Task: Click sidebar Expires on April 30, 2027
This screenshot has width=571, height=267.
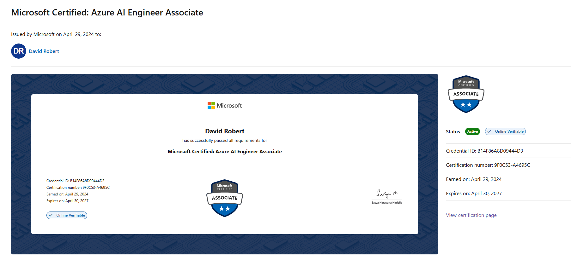Action: tap(474, 193)
